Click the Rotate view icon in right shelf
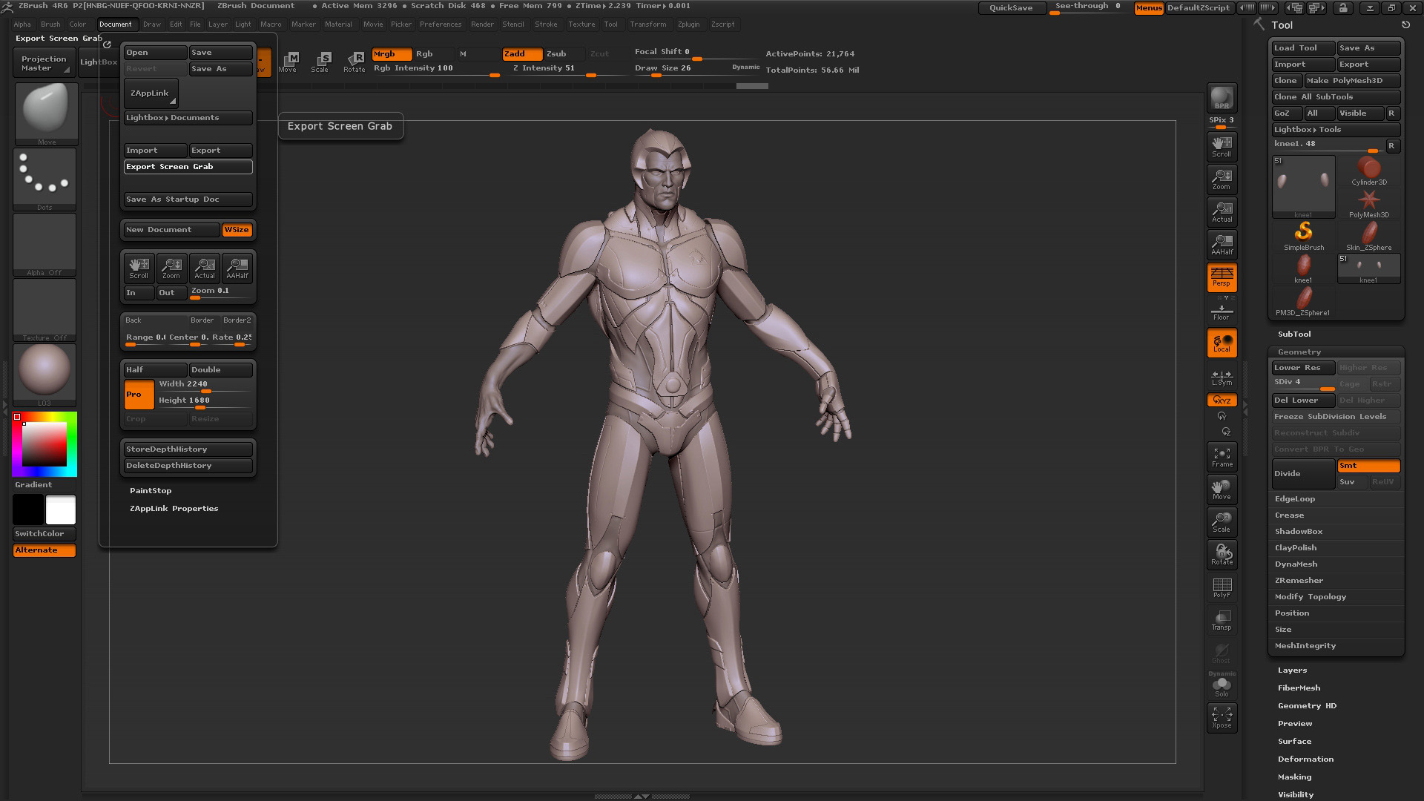This screenshot has width=1424, height=801. pyautogui.click(x=1222, y=555)
